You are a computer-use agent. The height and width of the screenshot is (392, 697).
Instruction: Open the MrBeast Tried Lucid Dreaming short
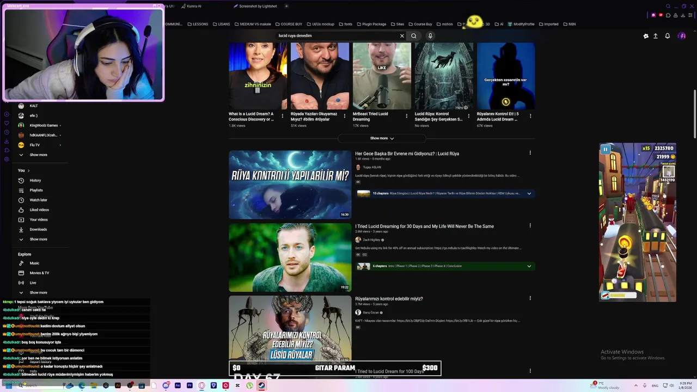click(382, 76)
